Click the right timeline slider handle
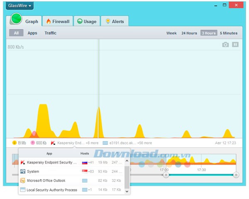Image resolution: width=249 pixels, height=199 pixels. coord(236,175)
